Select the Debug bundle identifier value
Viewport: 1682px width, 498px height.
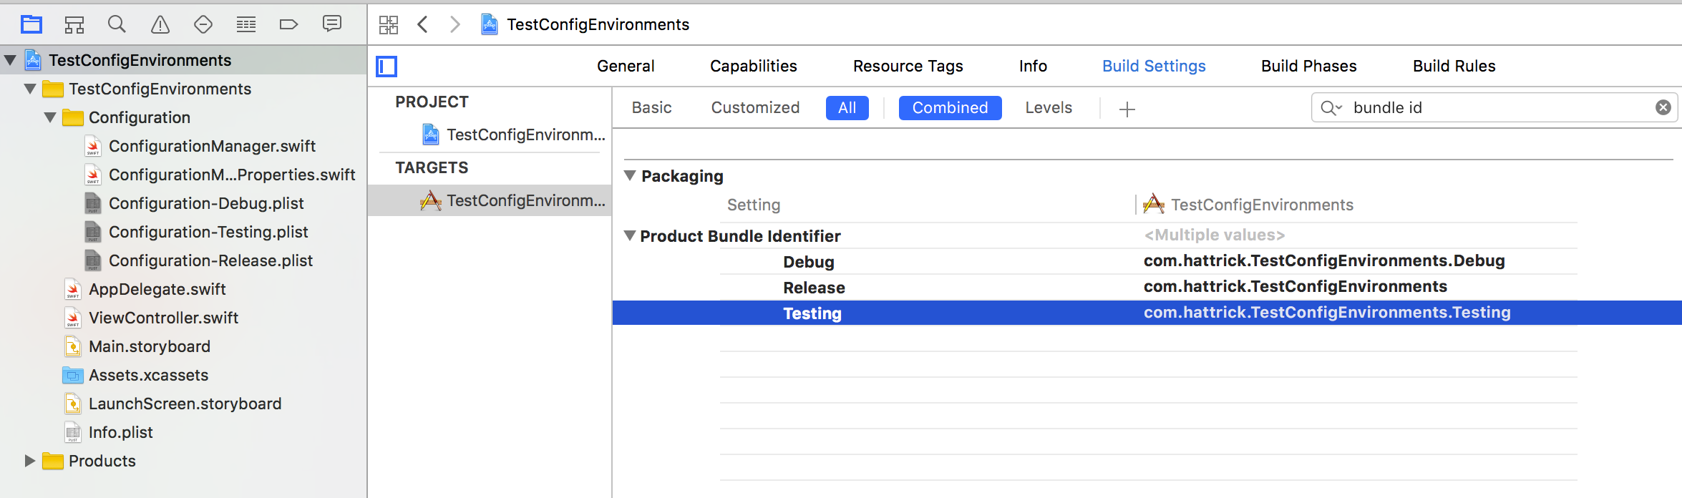click(1324, 260)
